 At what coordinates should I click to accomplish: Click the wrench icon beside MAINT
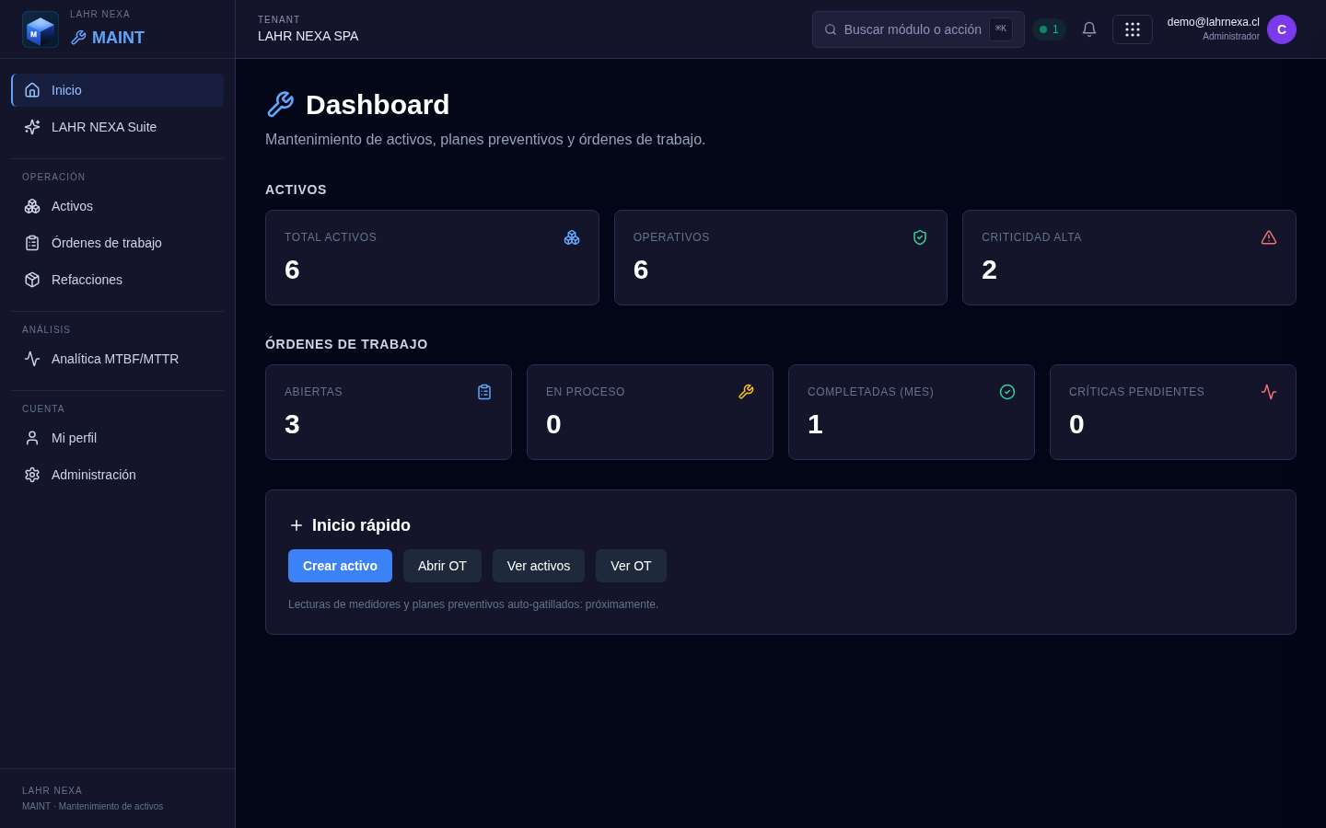[78, 38]
